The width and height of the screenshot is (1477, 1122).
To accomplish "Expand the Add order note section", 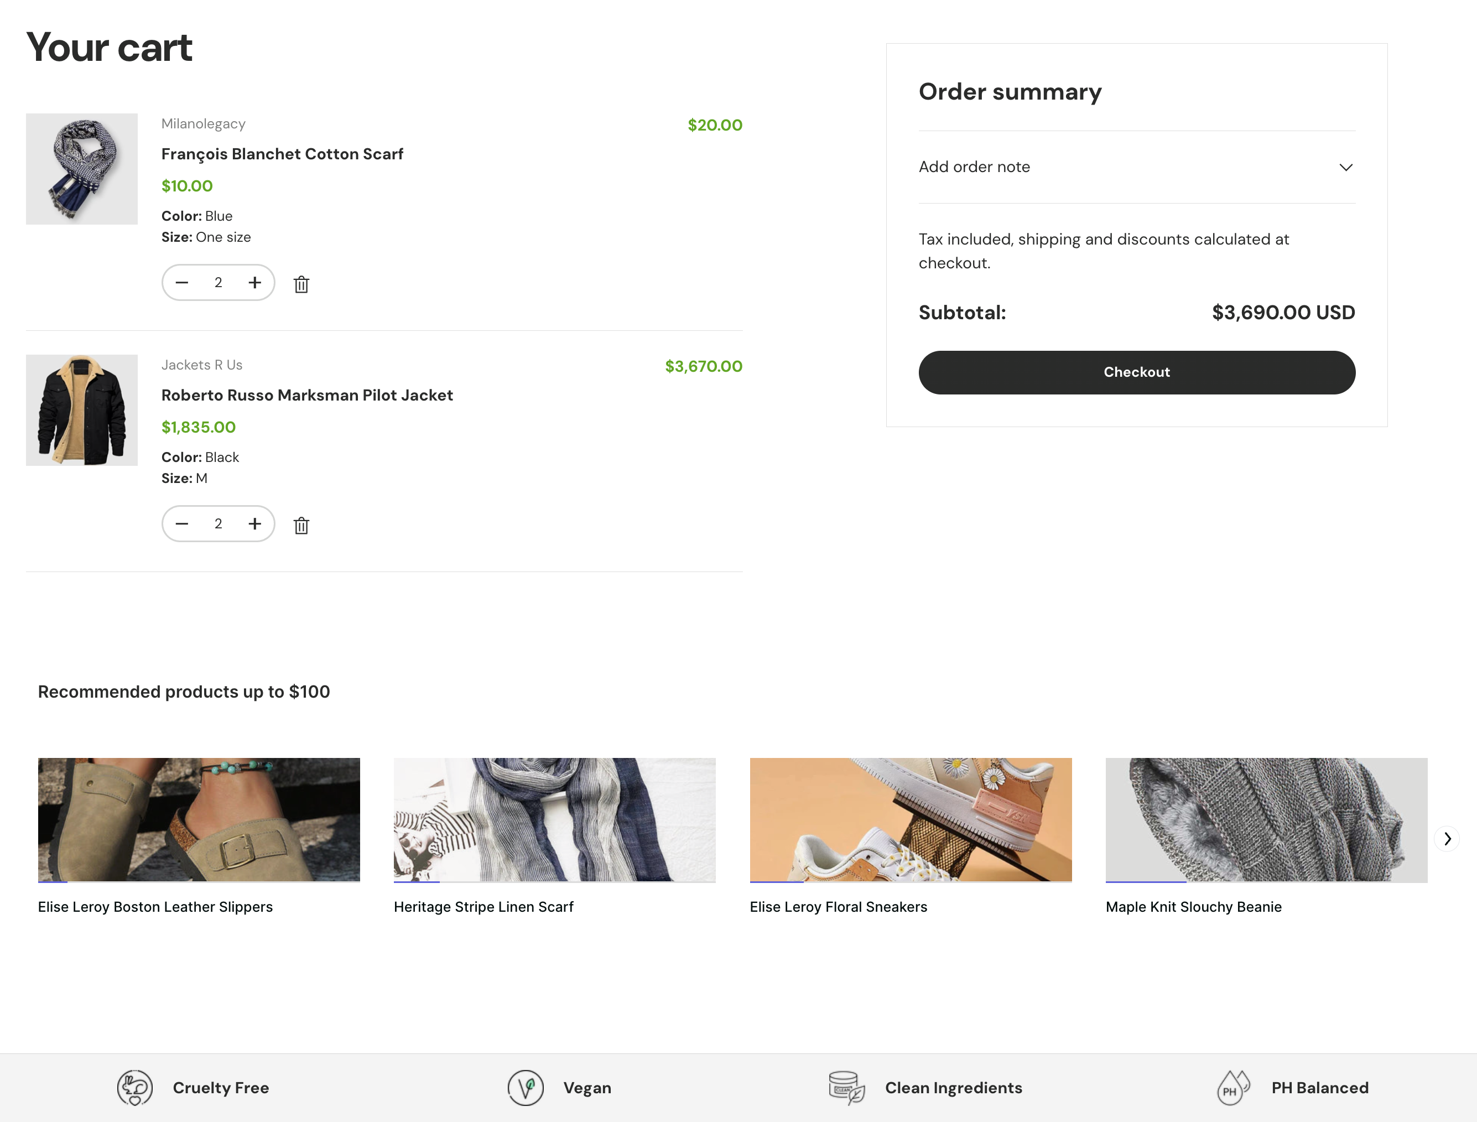I will [x=974, y=167].
